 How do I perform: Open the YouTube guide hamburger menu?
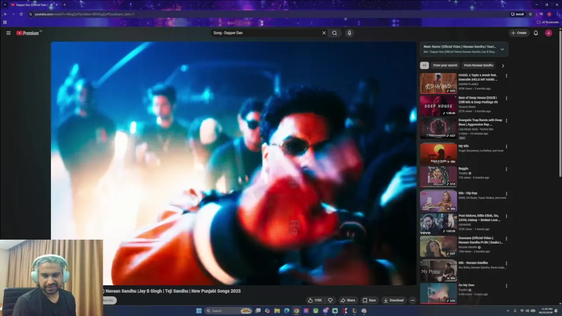point(8,33)
